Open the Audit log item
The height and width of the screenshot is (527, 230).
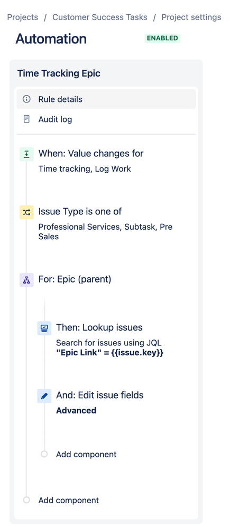pyautogui.click(x=106, y=119)
